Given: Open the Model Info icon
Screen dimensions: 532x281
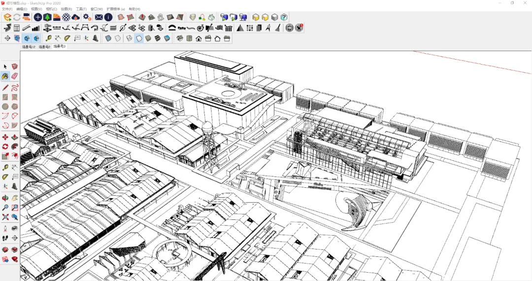Looking at the screenshot, I should click(108, 17).
